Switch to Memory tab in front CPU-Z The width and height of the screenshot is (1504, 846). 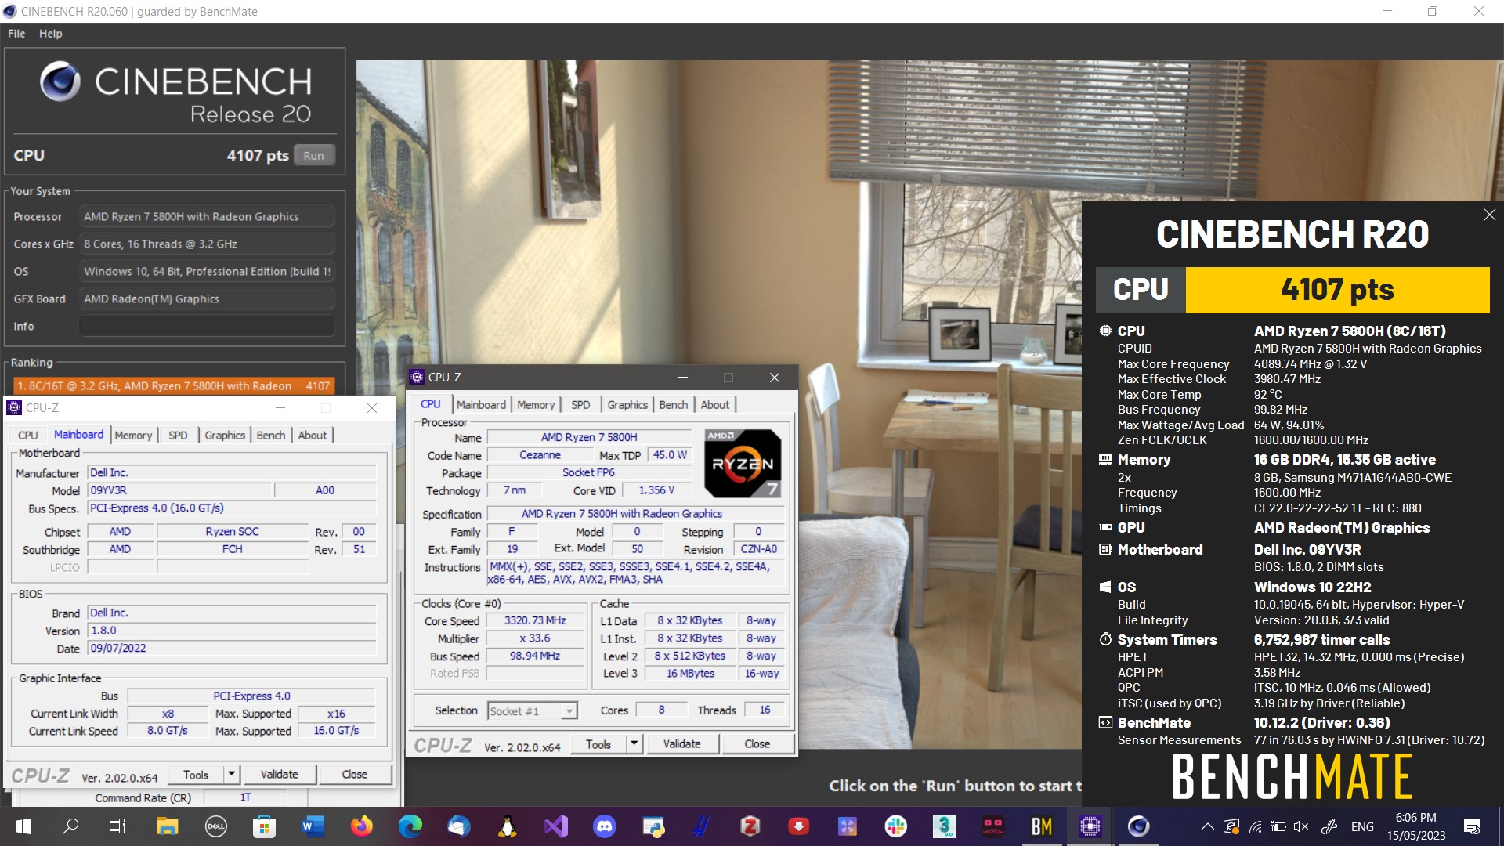536,405
